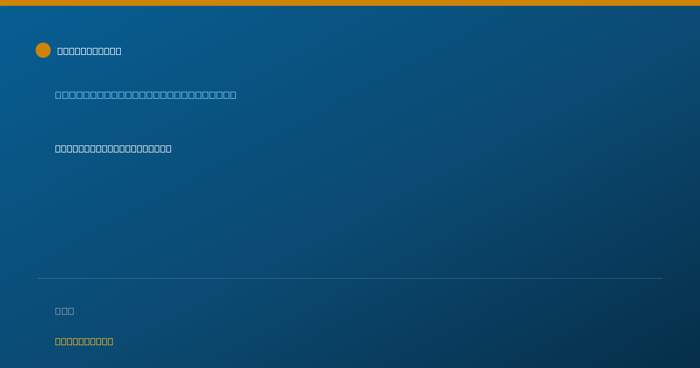Click the orange accent bar at top
The height and width of the screenshot is (368, 700).
point(350,3)
